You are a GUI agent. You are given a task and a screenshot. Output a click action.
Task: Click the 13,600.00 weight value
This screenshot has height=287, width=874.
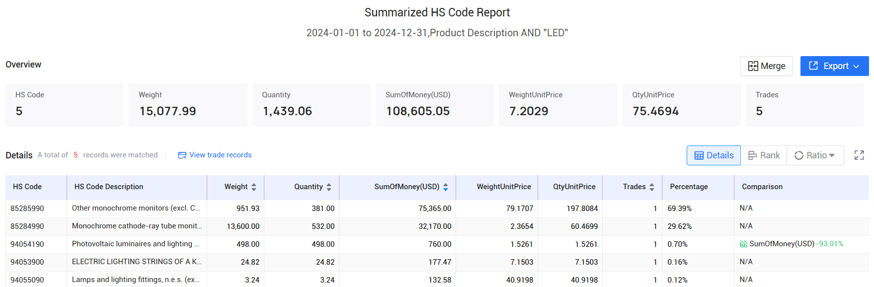243,226
